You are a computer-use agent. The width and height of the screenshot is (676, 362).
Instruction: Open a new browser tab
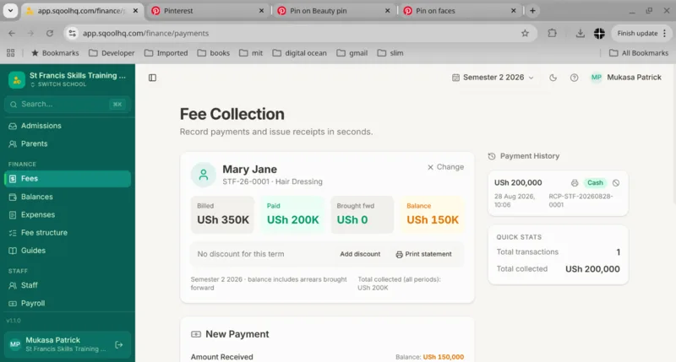(532, 11)
